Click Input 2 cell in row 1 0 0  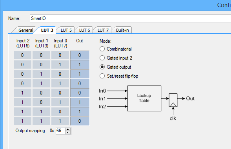[22, 93]
